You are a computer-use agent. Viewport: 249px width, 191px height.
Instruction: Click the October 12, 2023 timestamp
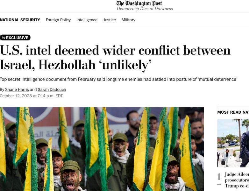[x=31, y=96]
